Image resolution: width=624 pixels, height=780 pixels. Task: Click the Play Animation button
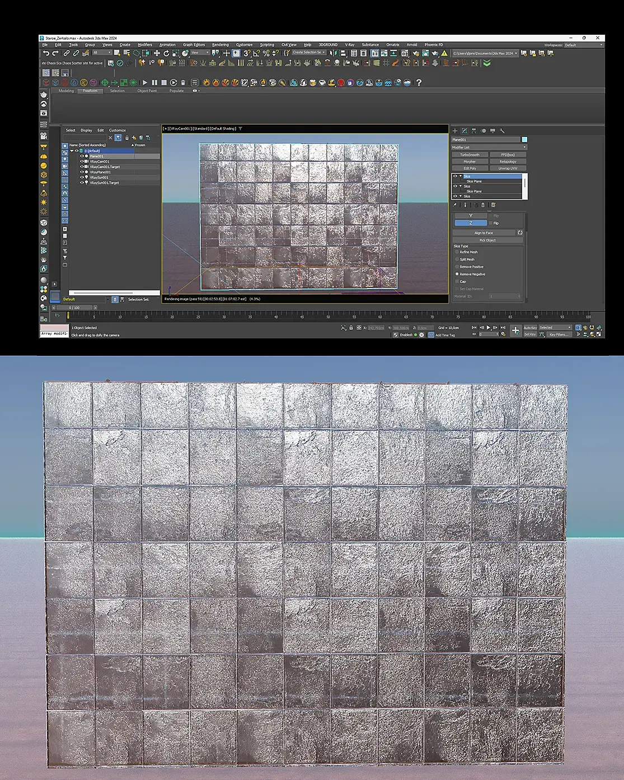[489, 328]
